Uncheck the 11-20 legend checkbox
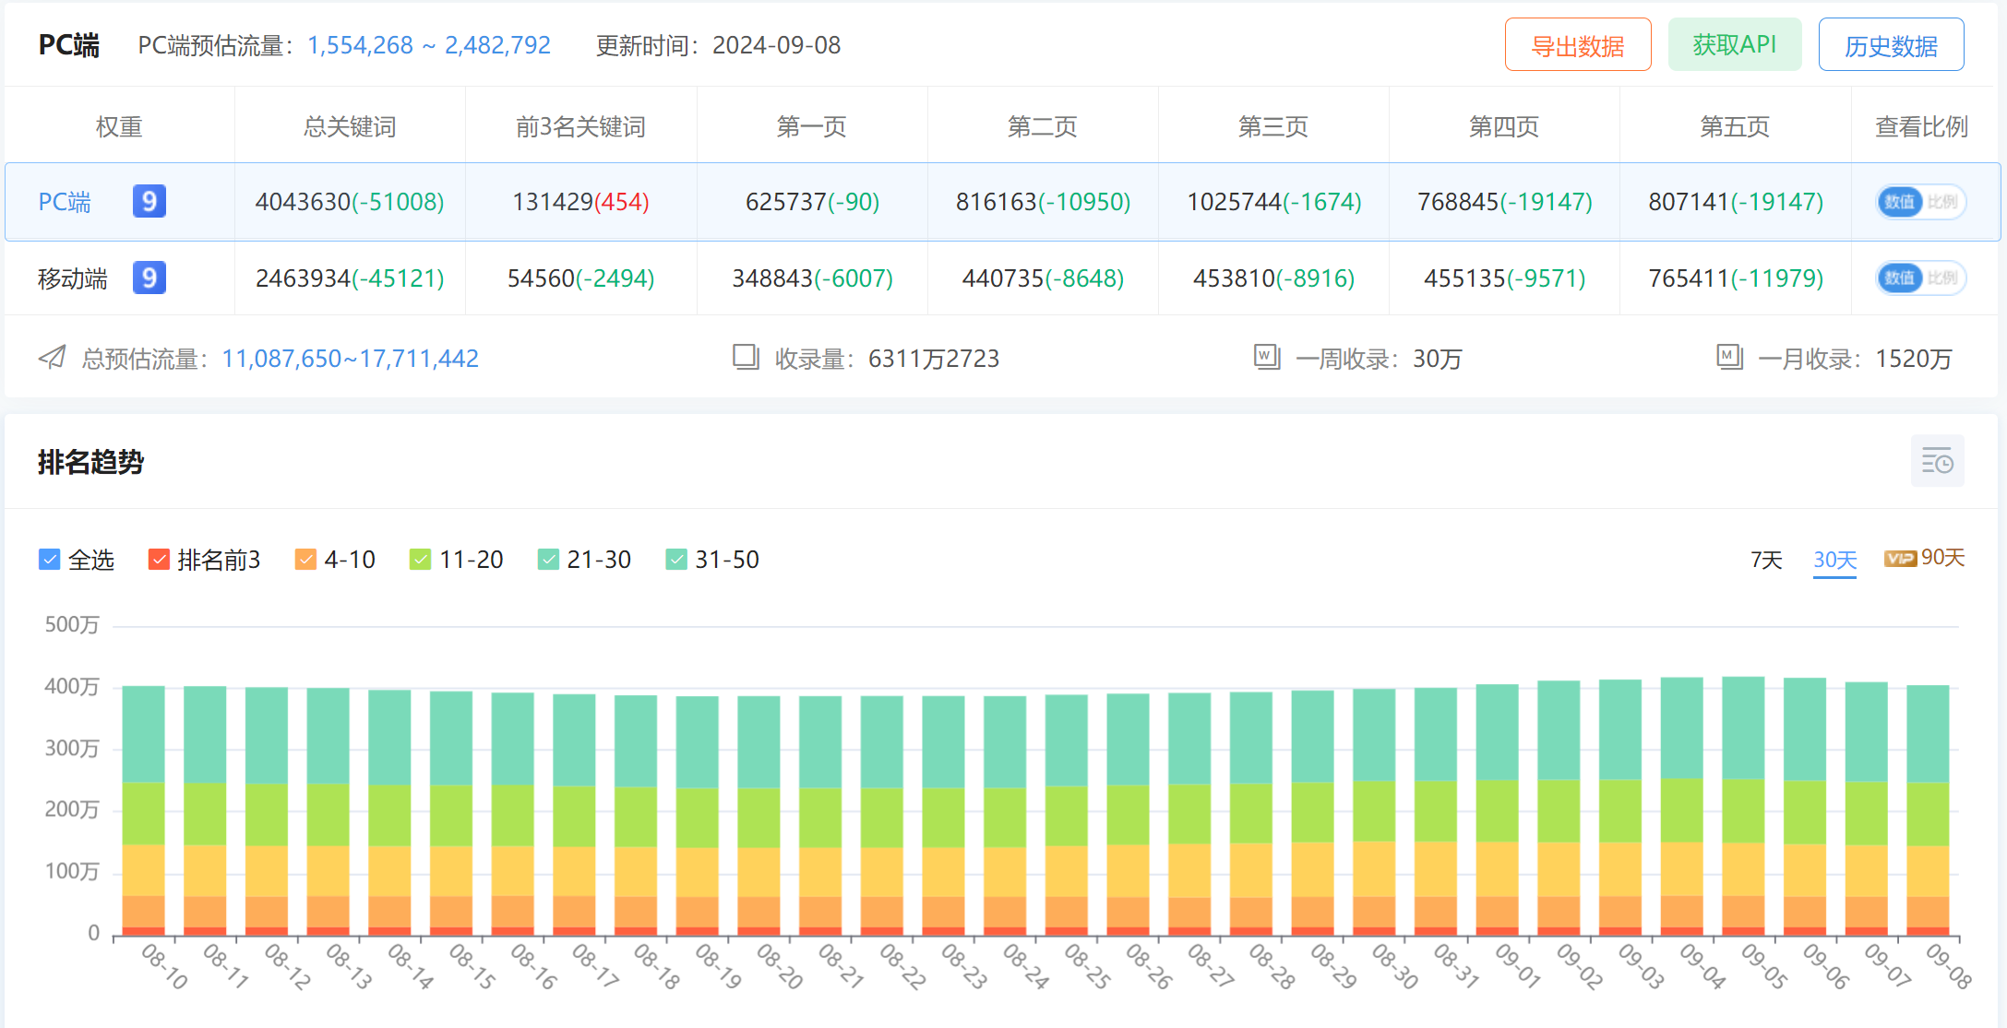 pos(420,560)
